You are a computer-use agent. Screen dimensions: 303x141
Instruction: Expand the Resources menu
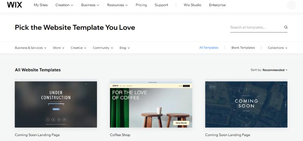coord(117,5)
